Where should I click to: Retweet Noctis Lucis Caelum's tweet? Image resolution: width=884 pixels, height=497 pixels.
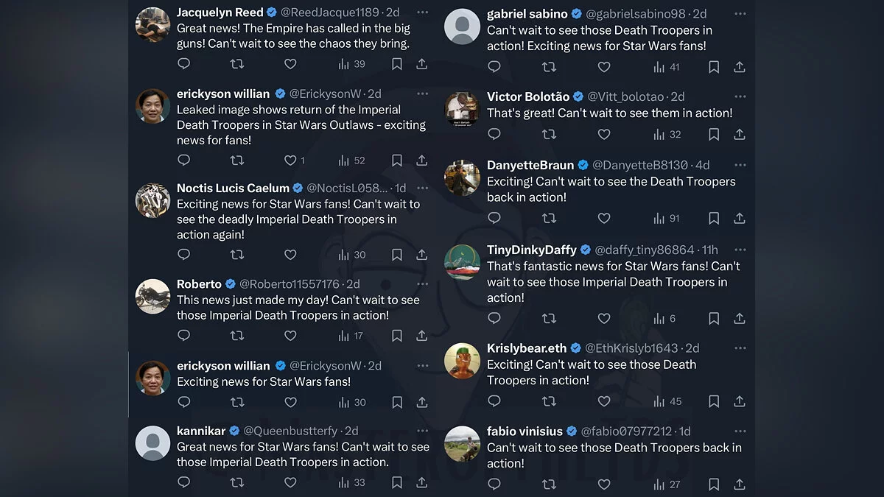[x=237, y=255]
